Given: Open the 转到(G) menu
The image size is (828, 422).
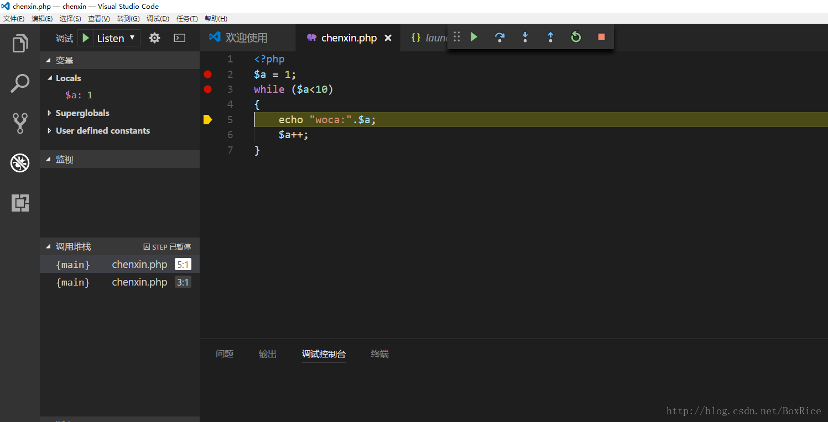Looking at the screenshot, I should point(128,19).
